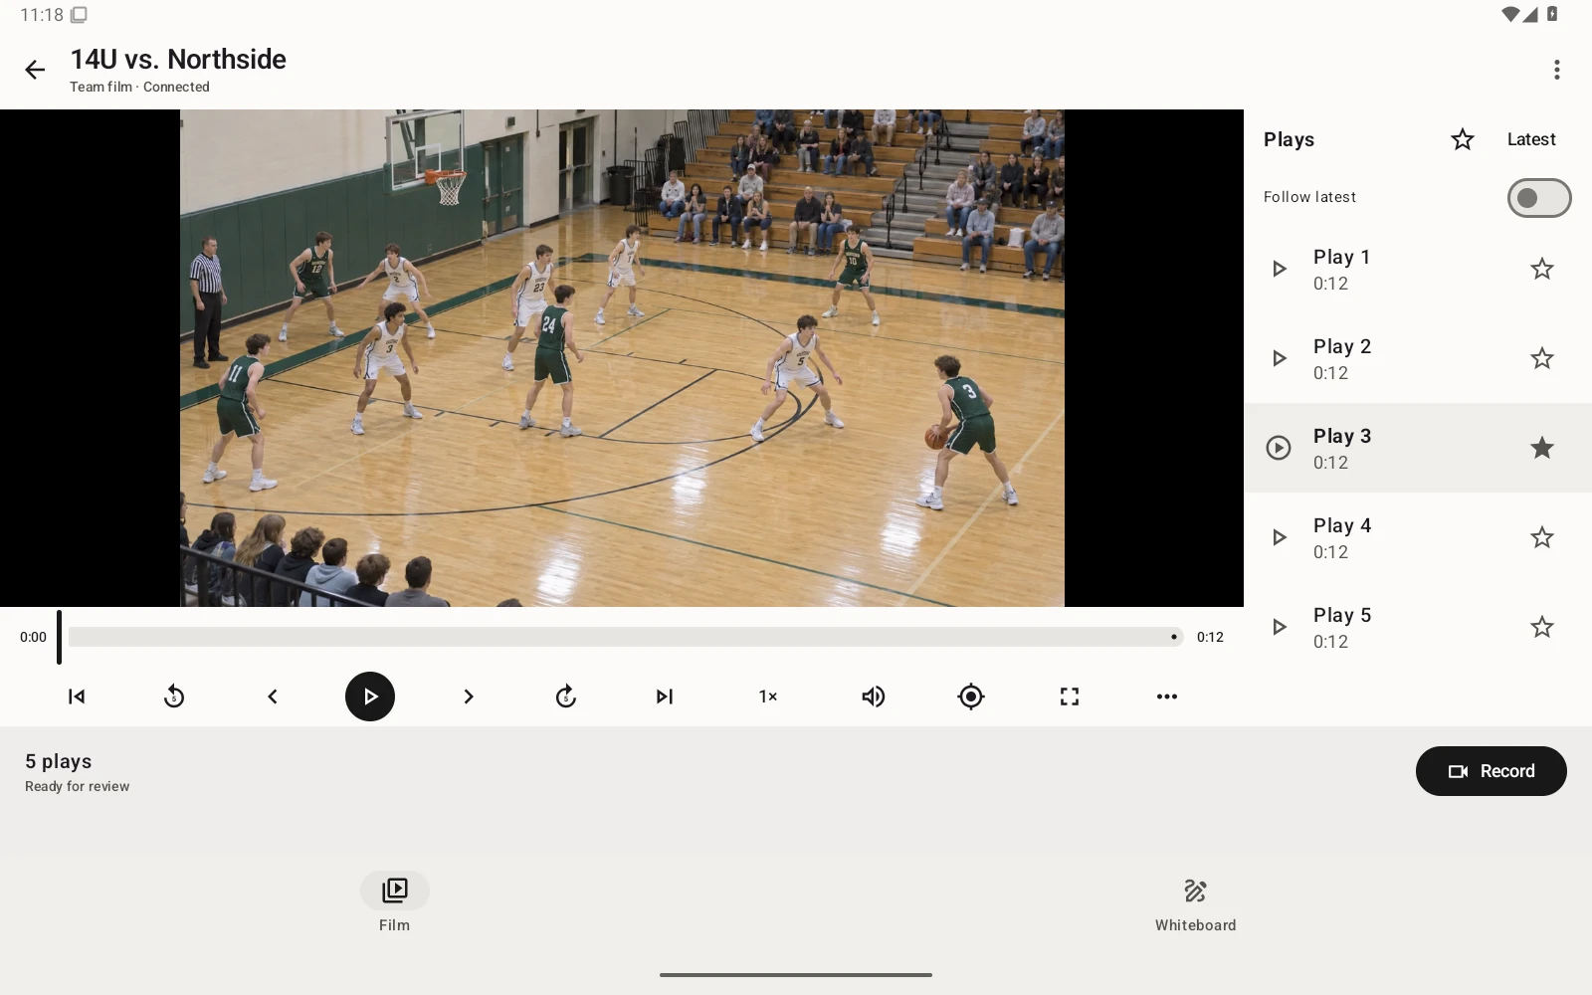Jump forward five seconds
This screenshot has width=1592, height=995.
click(x=566, y=696)
